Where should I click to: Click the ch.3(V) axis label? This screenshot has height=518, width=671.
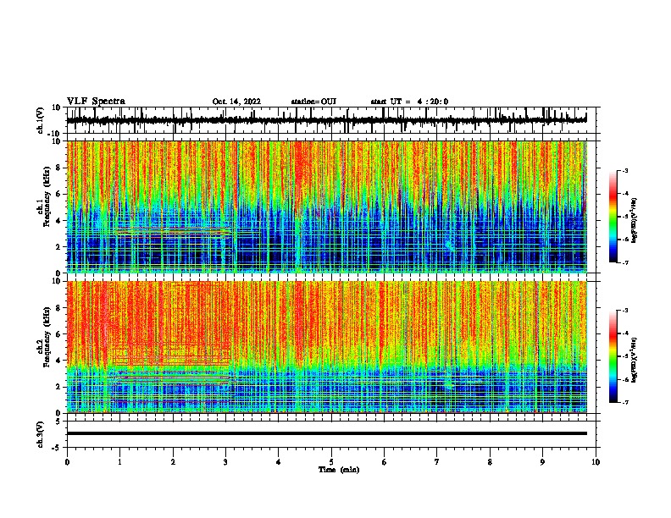coord(41,434)
